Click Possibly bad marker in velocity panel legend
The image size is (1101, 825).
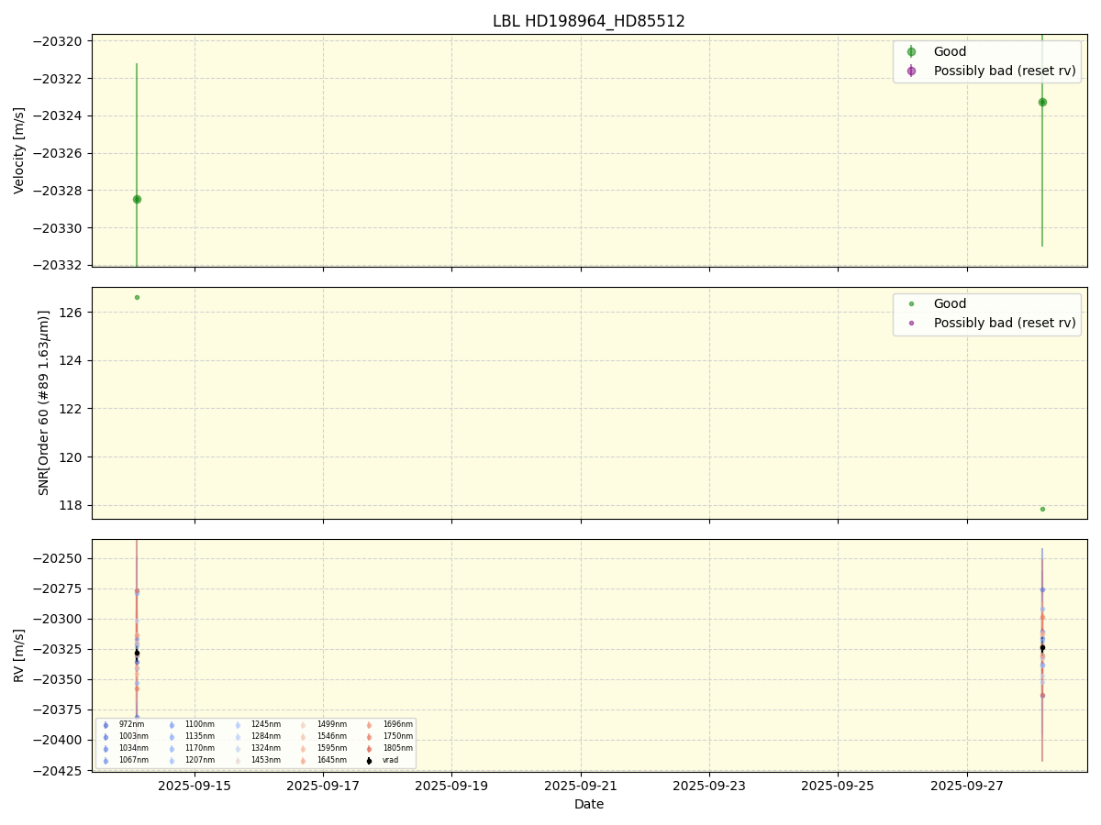[911, 71]
